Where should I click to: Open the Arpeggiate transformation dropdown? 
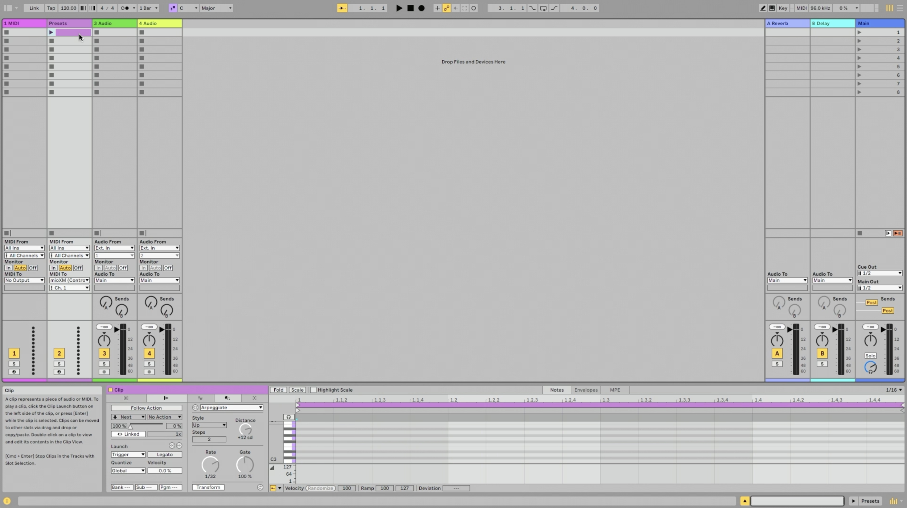click(231, 408)
